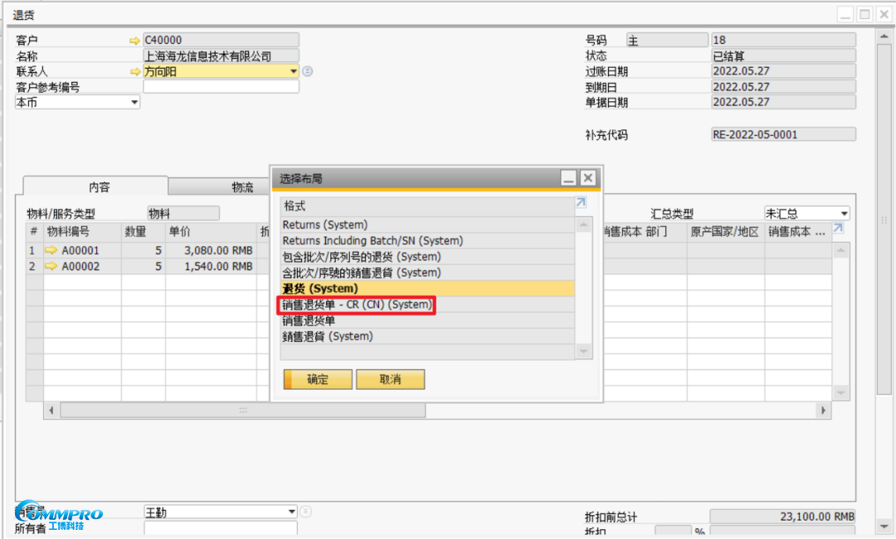896x539 pixels.
Task: Click the link arrow beside contact 方向阳
Action: click(x=135, y=72)
